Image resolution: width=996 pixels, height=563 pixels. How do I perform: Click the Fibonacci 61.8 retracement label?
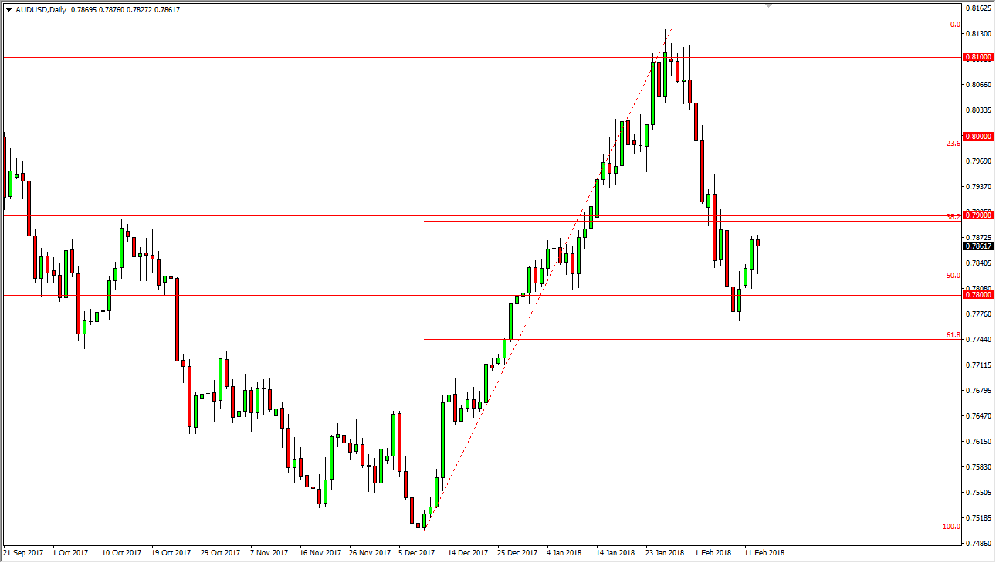953,335
